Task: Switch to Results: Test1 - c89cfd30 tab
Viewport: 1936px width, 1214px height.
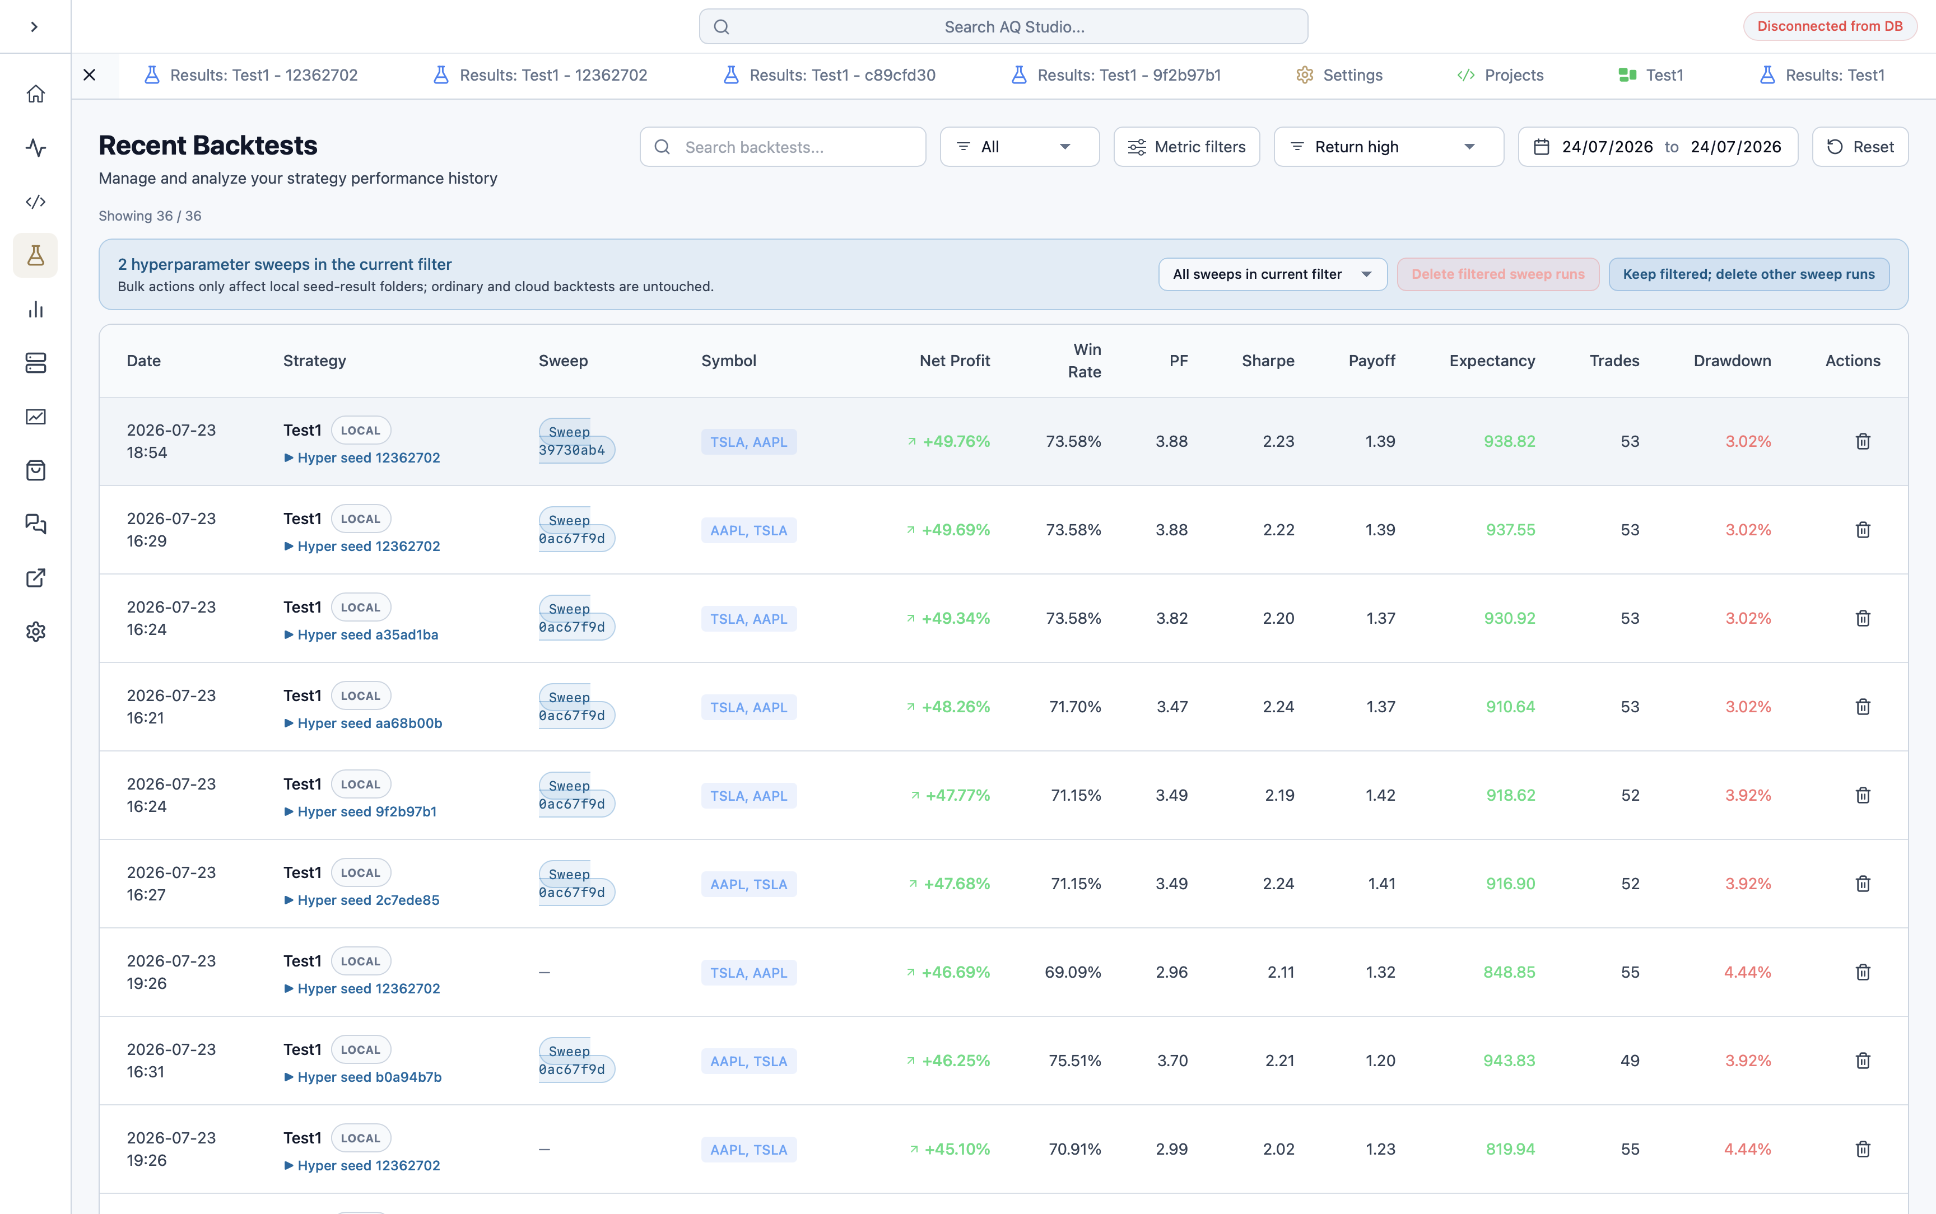Action: [830, 76]
